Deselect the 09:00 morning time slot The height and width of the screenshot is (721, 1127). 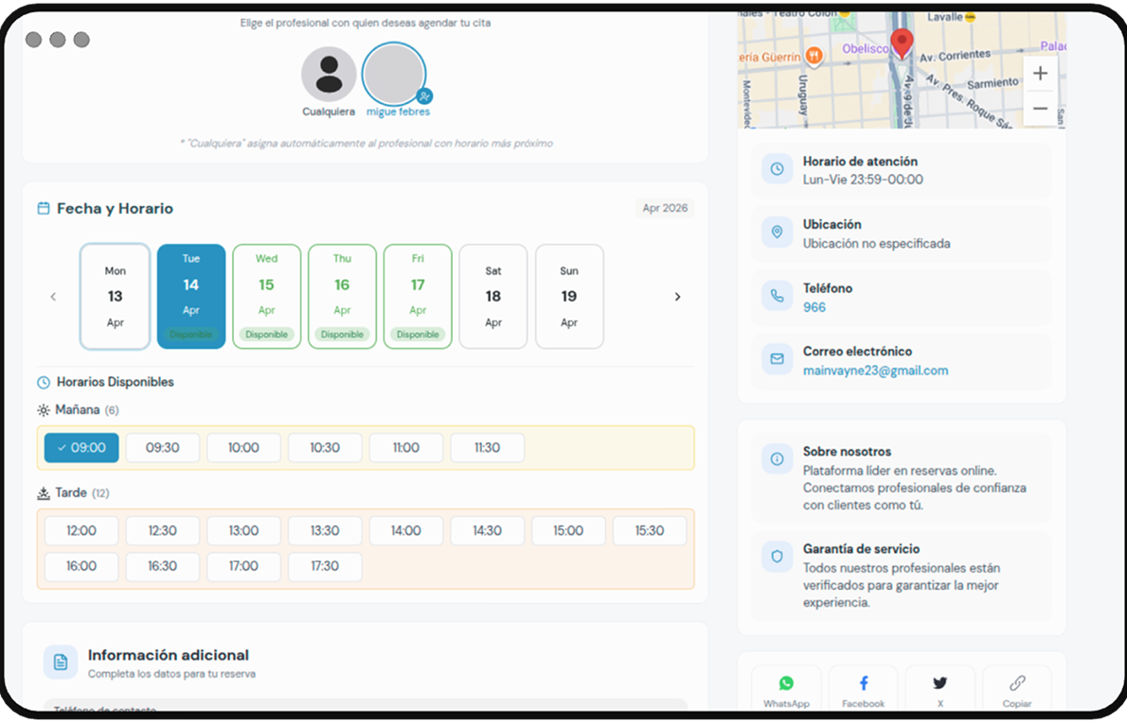81,448
